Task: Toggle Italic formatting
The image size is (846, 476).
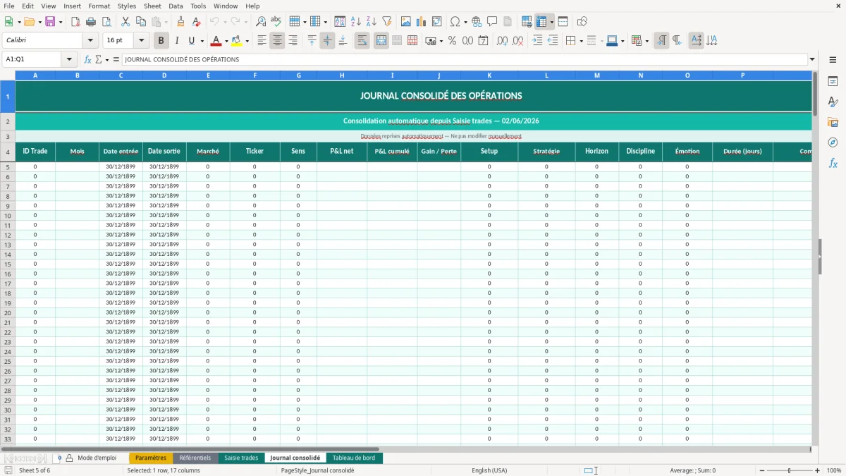Action: tap(176, 41)
